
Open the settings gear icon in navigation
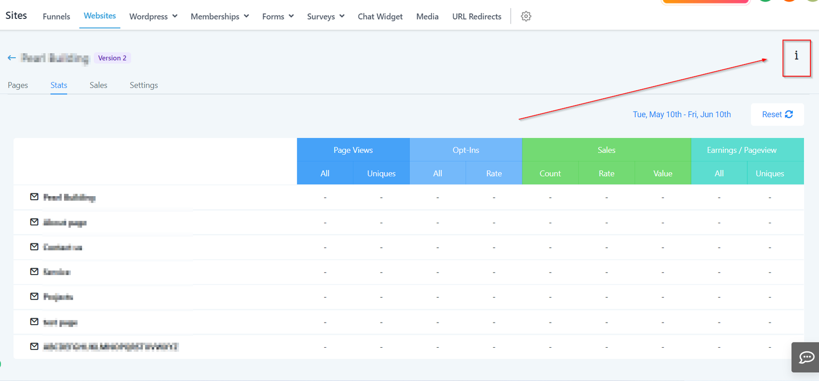point(526,16)
